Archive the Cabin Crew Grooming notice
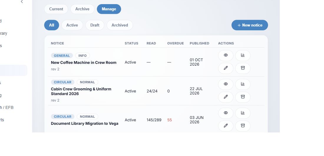This screenshot has height=156, width=324. click(x=243, y=97)
